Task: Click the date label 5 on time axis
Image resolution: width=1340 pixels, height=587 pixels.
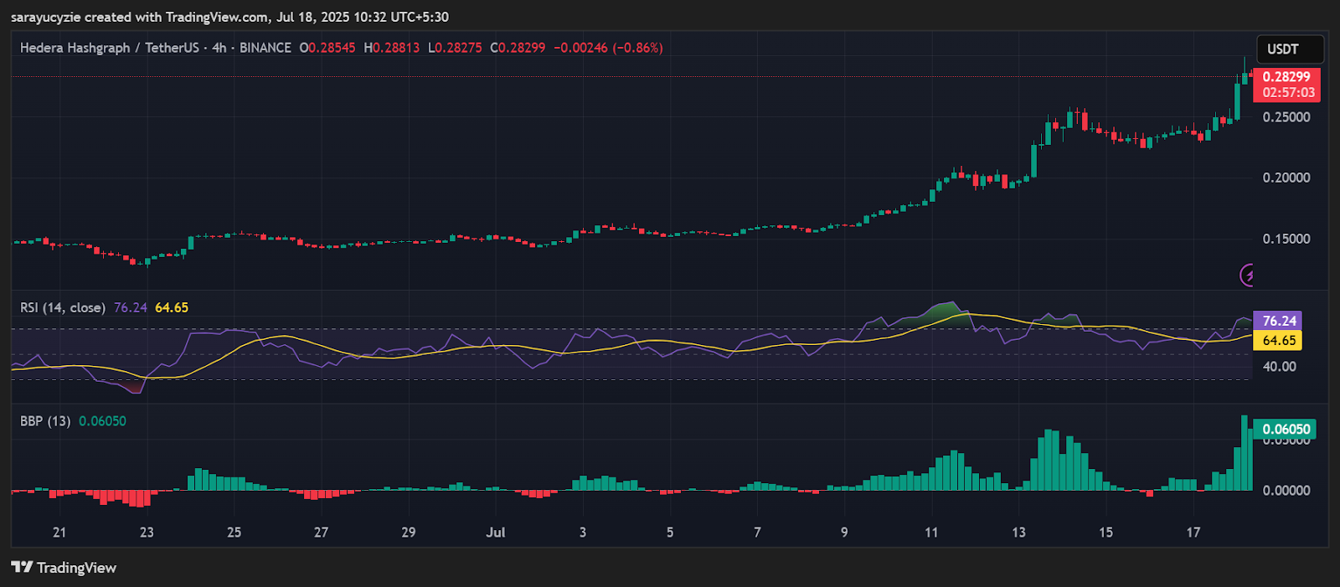Action: 670,533
